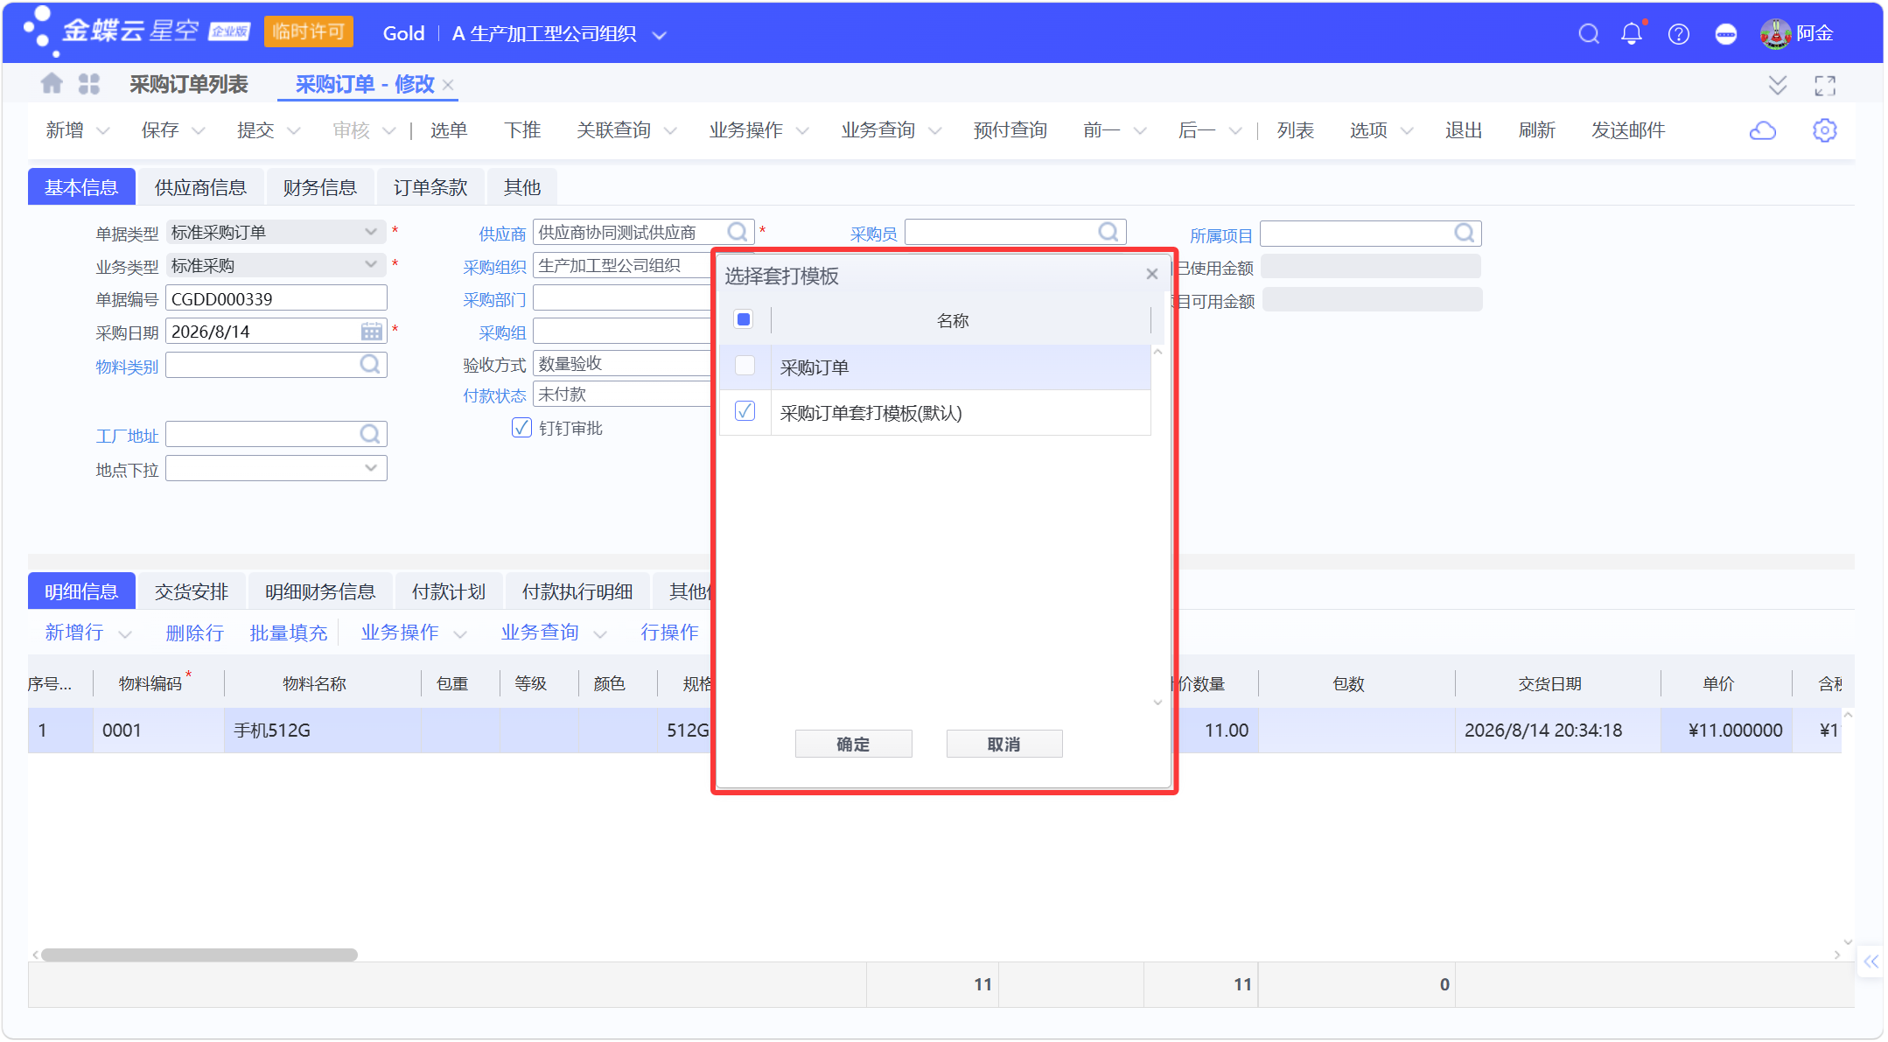Expand the side panel with the double-arrow icon

pyautogui.click(x=1871, y=962)
